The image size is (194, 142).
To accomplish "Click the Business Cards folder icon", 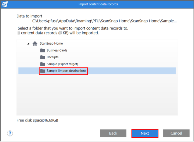I will tap(42, 50).
